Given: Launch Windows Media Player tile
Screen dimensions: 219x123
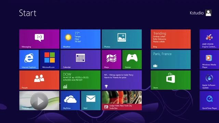Looking at the screenshot, I should click(209, 59).
